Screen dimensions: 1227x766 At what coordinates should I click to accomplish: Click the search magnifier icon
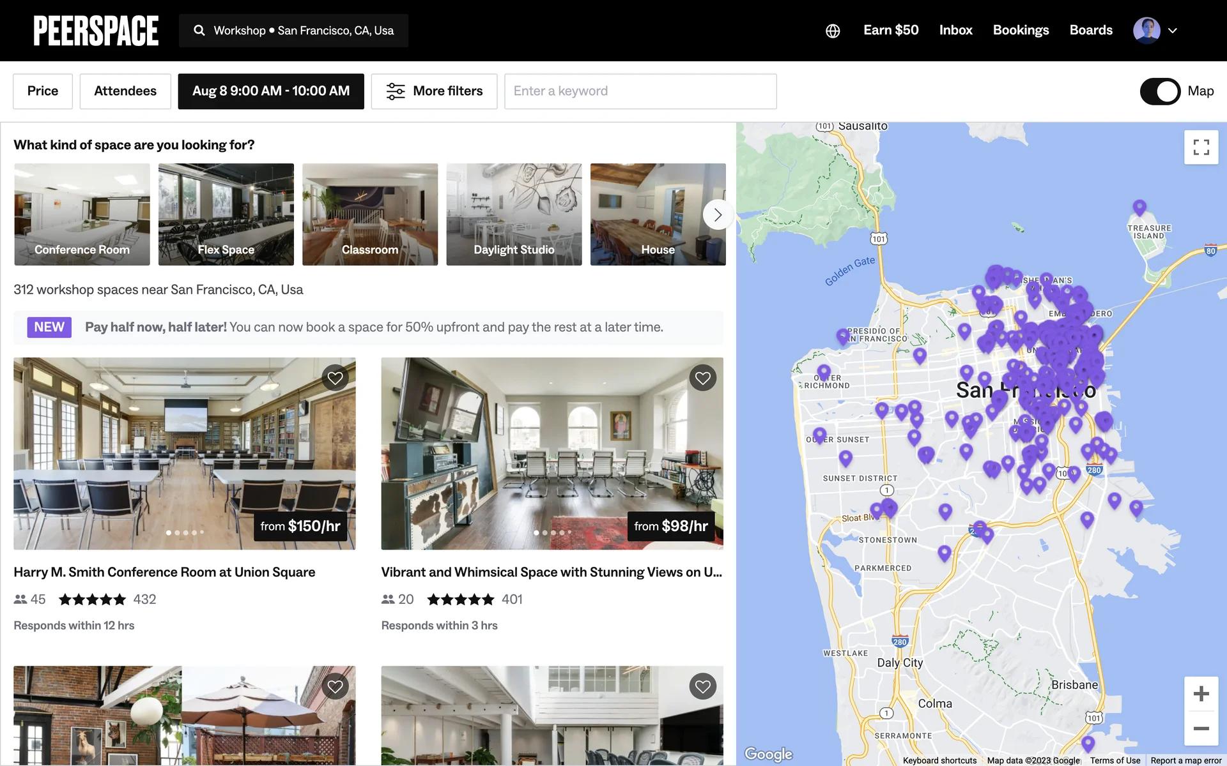click(x=199, y=31)
